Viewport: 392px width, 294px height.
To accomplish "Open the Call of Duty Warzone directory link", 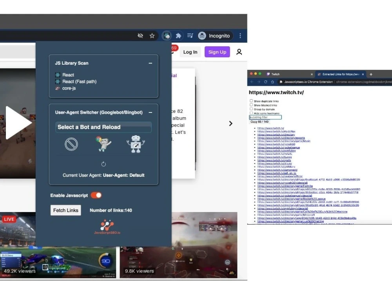I will pyautogui.click(x=302, y=212).
